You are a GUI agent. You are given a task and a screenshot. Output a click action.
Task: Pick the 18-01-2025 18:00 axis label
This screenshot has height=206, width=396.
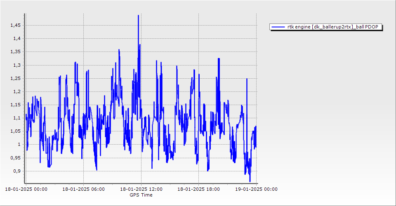pyautogui.click(x=198, y=189)
